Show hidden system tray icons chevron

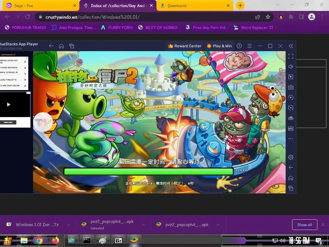coord(267,241)
